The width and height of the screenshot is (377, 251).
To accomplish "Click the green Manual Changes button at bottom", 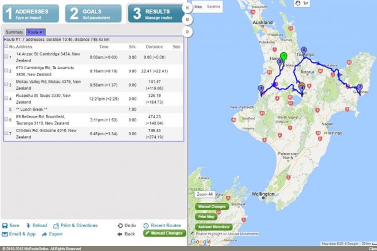I will point(165,233).
